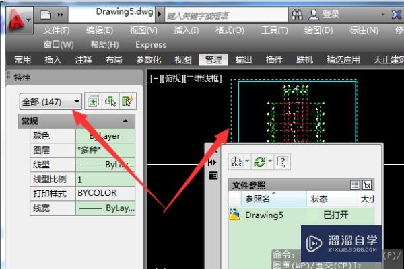Sort by the 参照名 column header

click(x=273, y=199)
